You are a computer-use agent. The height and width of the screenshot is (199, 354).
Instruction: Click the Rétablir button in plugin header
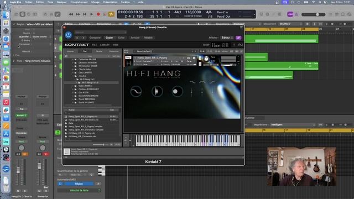pos(148,38)
